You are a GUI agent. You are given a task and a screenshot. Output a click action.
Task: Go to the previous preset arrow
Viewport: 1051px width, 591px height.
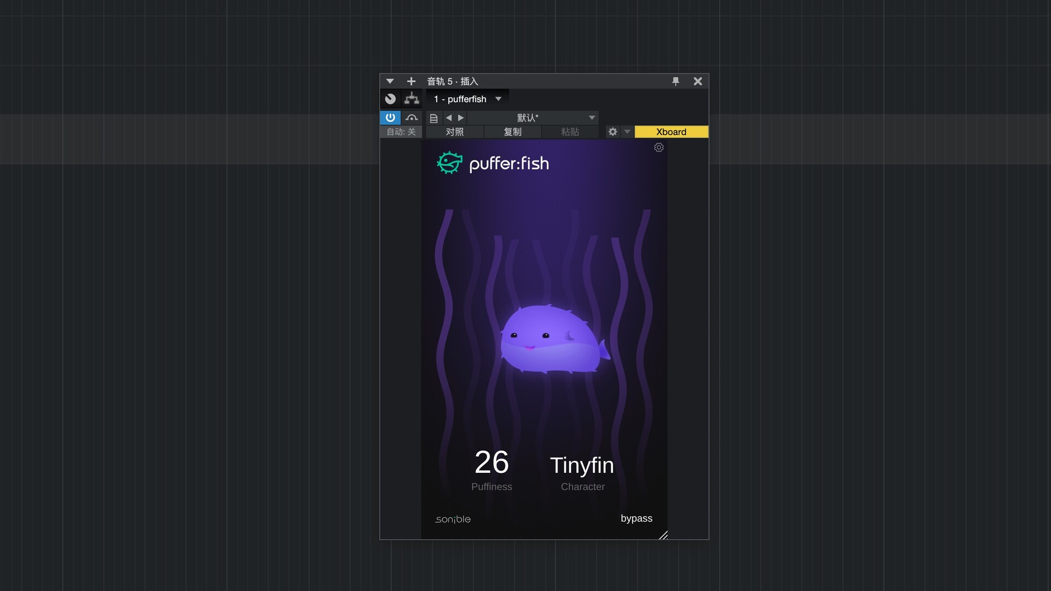click(449, 118)
